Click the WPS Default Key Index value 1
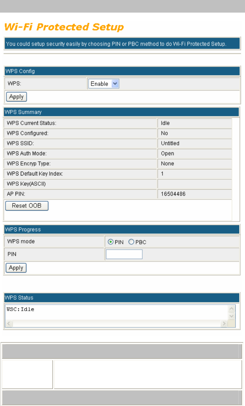This screenshot has height=406, width=245. 162,174
